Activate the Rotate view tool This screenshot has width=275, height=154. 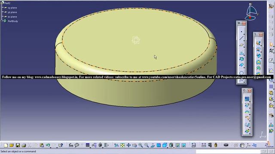tap(134, 145)
